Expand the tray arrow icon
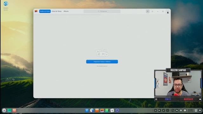The height and width of the screenshot is (114, 203). pyautogui.click(x=167, y=111)
